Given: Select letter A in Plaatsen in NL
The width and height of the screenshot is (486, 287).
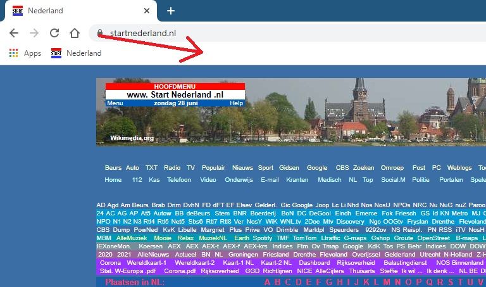Looking at the screenshot, I should click(x=267, y=283).
